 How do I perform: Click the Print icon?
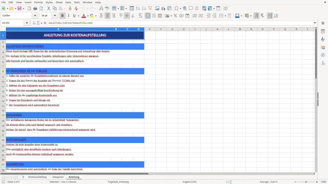tap(35, 8)
